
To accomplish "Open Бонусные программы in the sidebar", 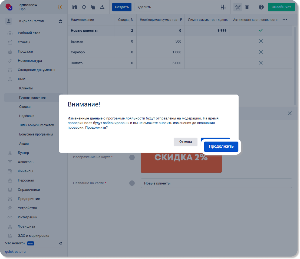I will tap(36, 134).
